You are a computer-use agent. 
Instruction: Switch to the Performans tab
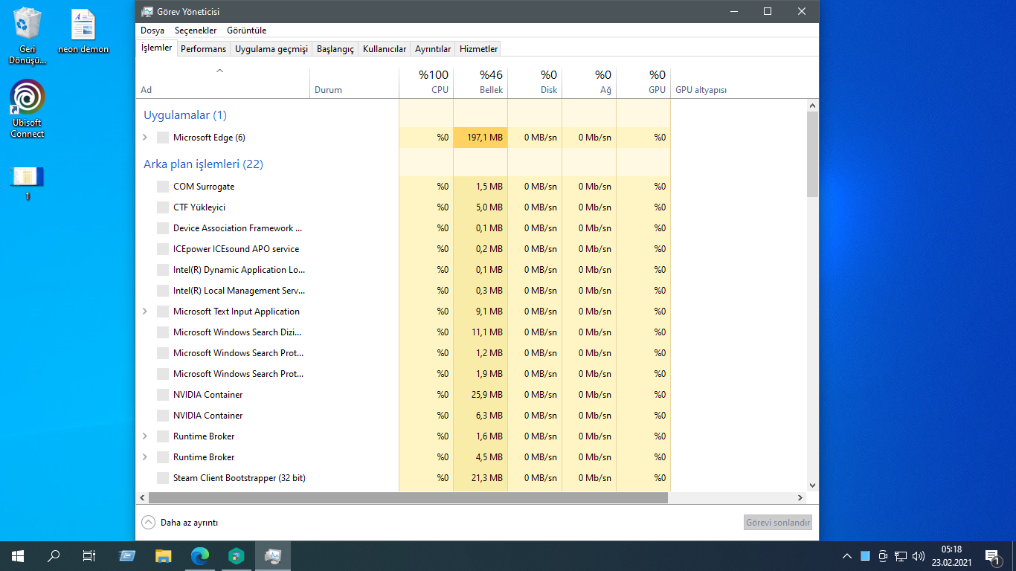pos(204,49)
